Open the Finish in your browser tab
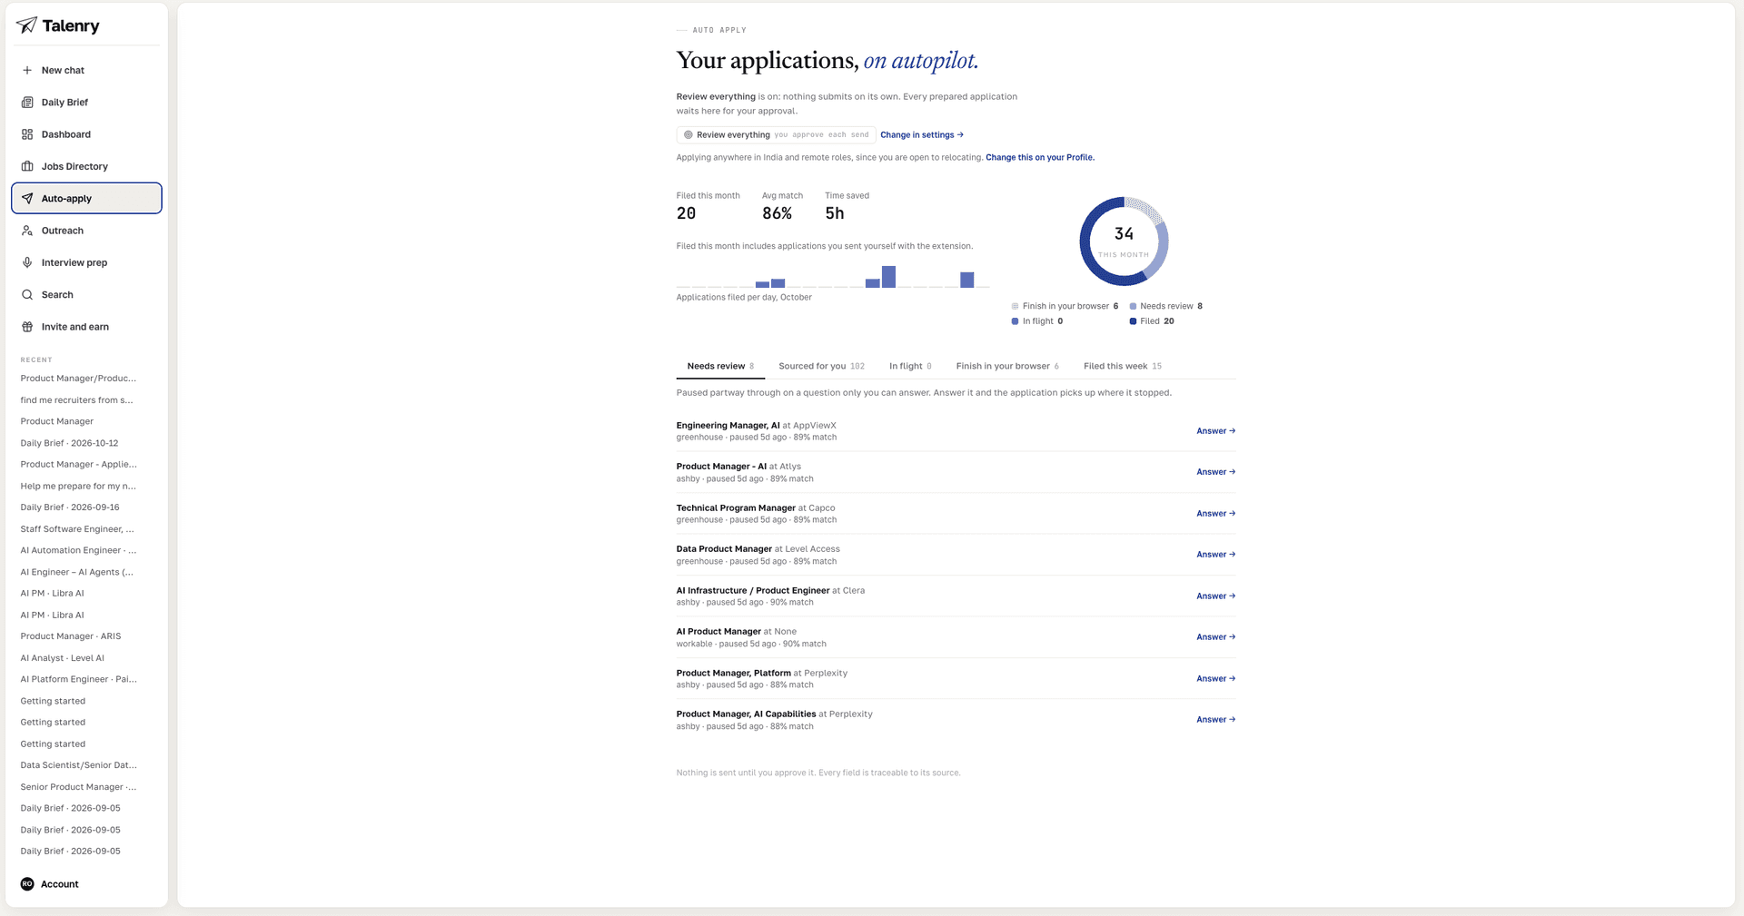 coord(1007,366)
